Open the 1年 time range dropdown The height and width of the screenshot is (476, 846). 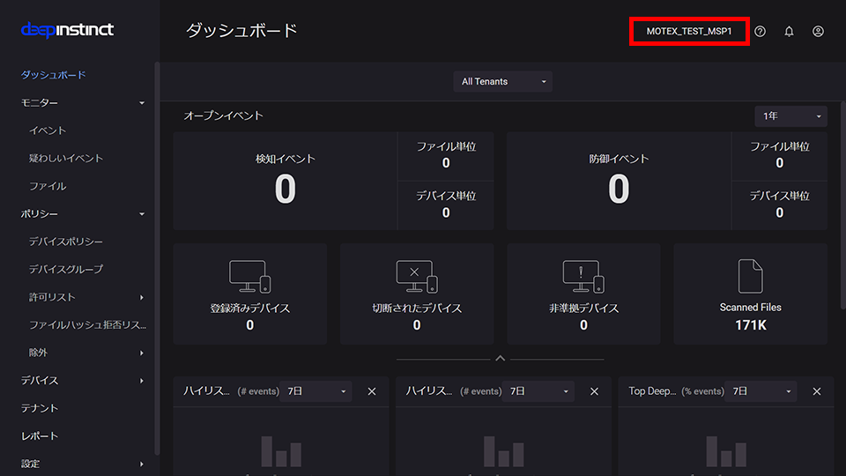click(791, 116)
